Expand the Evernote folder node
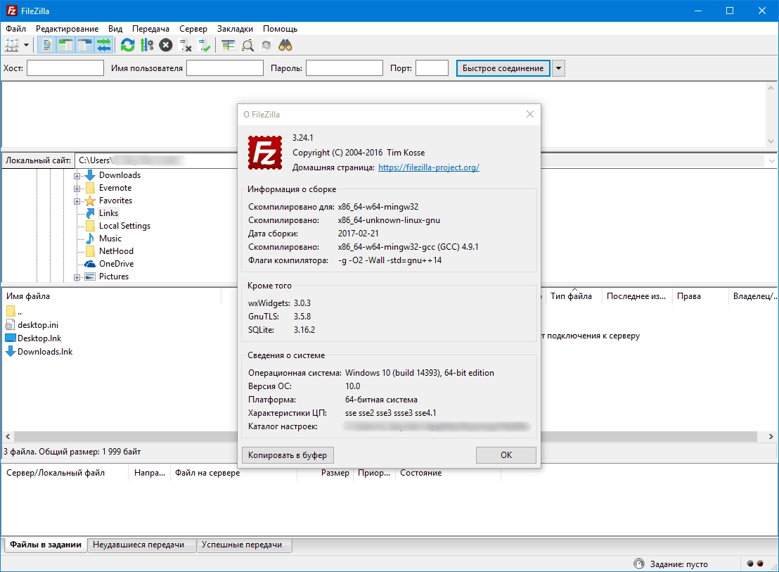This screenshot has width=779, height=572. click(77, 189)
